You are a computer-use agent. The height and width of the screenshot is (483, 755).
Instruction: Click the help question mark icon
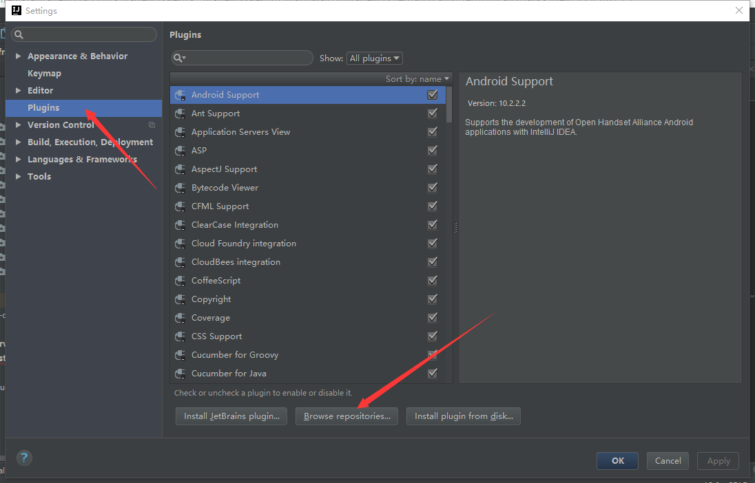click(x=24, y=458)
